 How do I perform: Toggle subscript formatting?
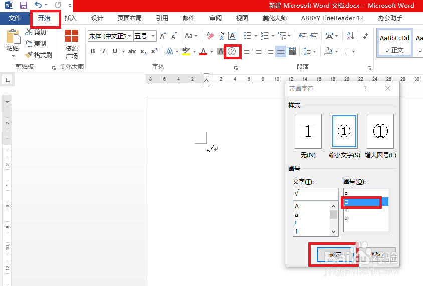pos(143,51)
